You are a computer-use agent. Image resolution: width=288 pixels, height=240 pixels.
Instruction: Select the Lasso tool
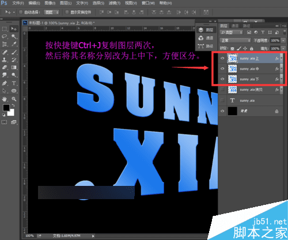click(x=4, y=36)
